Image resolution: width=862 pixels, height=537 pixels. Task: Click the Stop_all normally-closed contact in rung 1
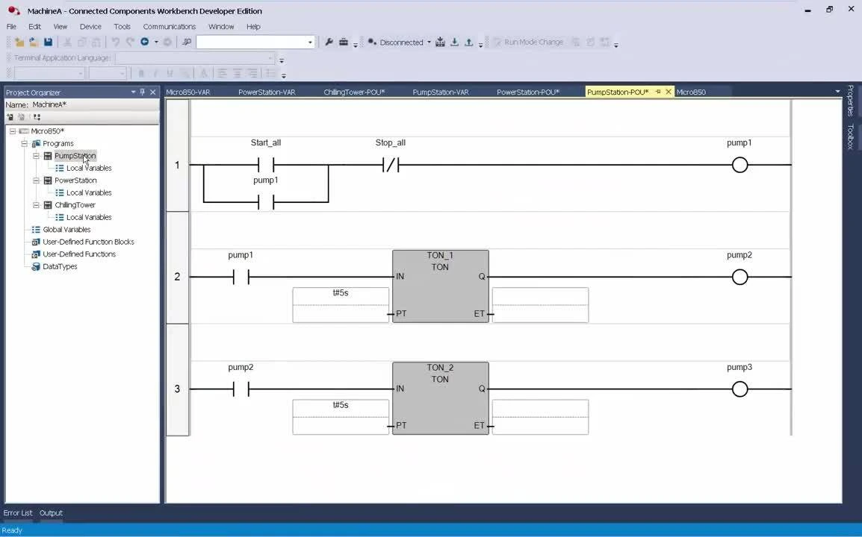[x=391, y=165]
